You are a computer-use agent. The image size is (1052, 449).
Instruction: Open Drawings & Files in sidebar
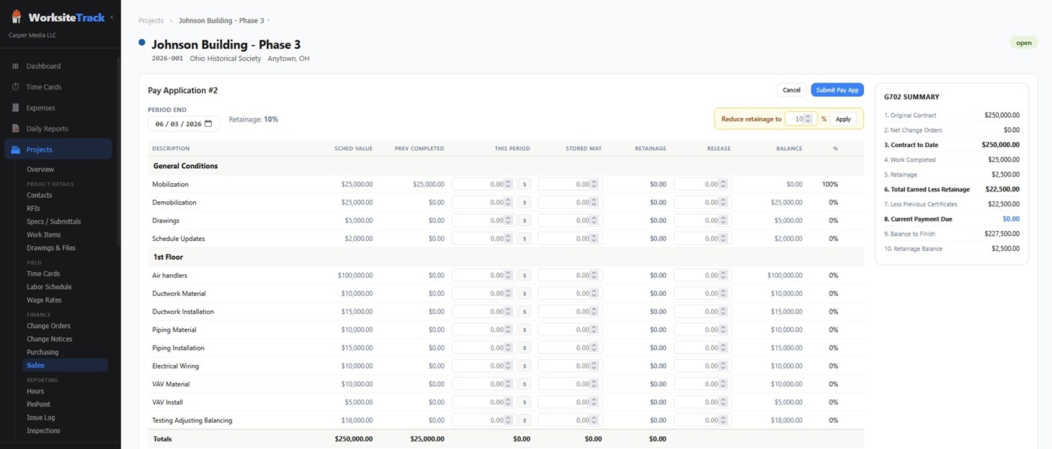click(x=51, y=248)
